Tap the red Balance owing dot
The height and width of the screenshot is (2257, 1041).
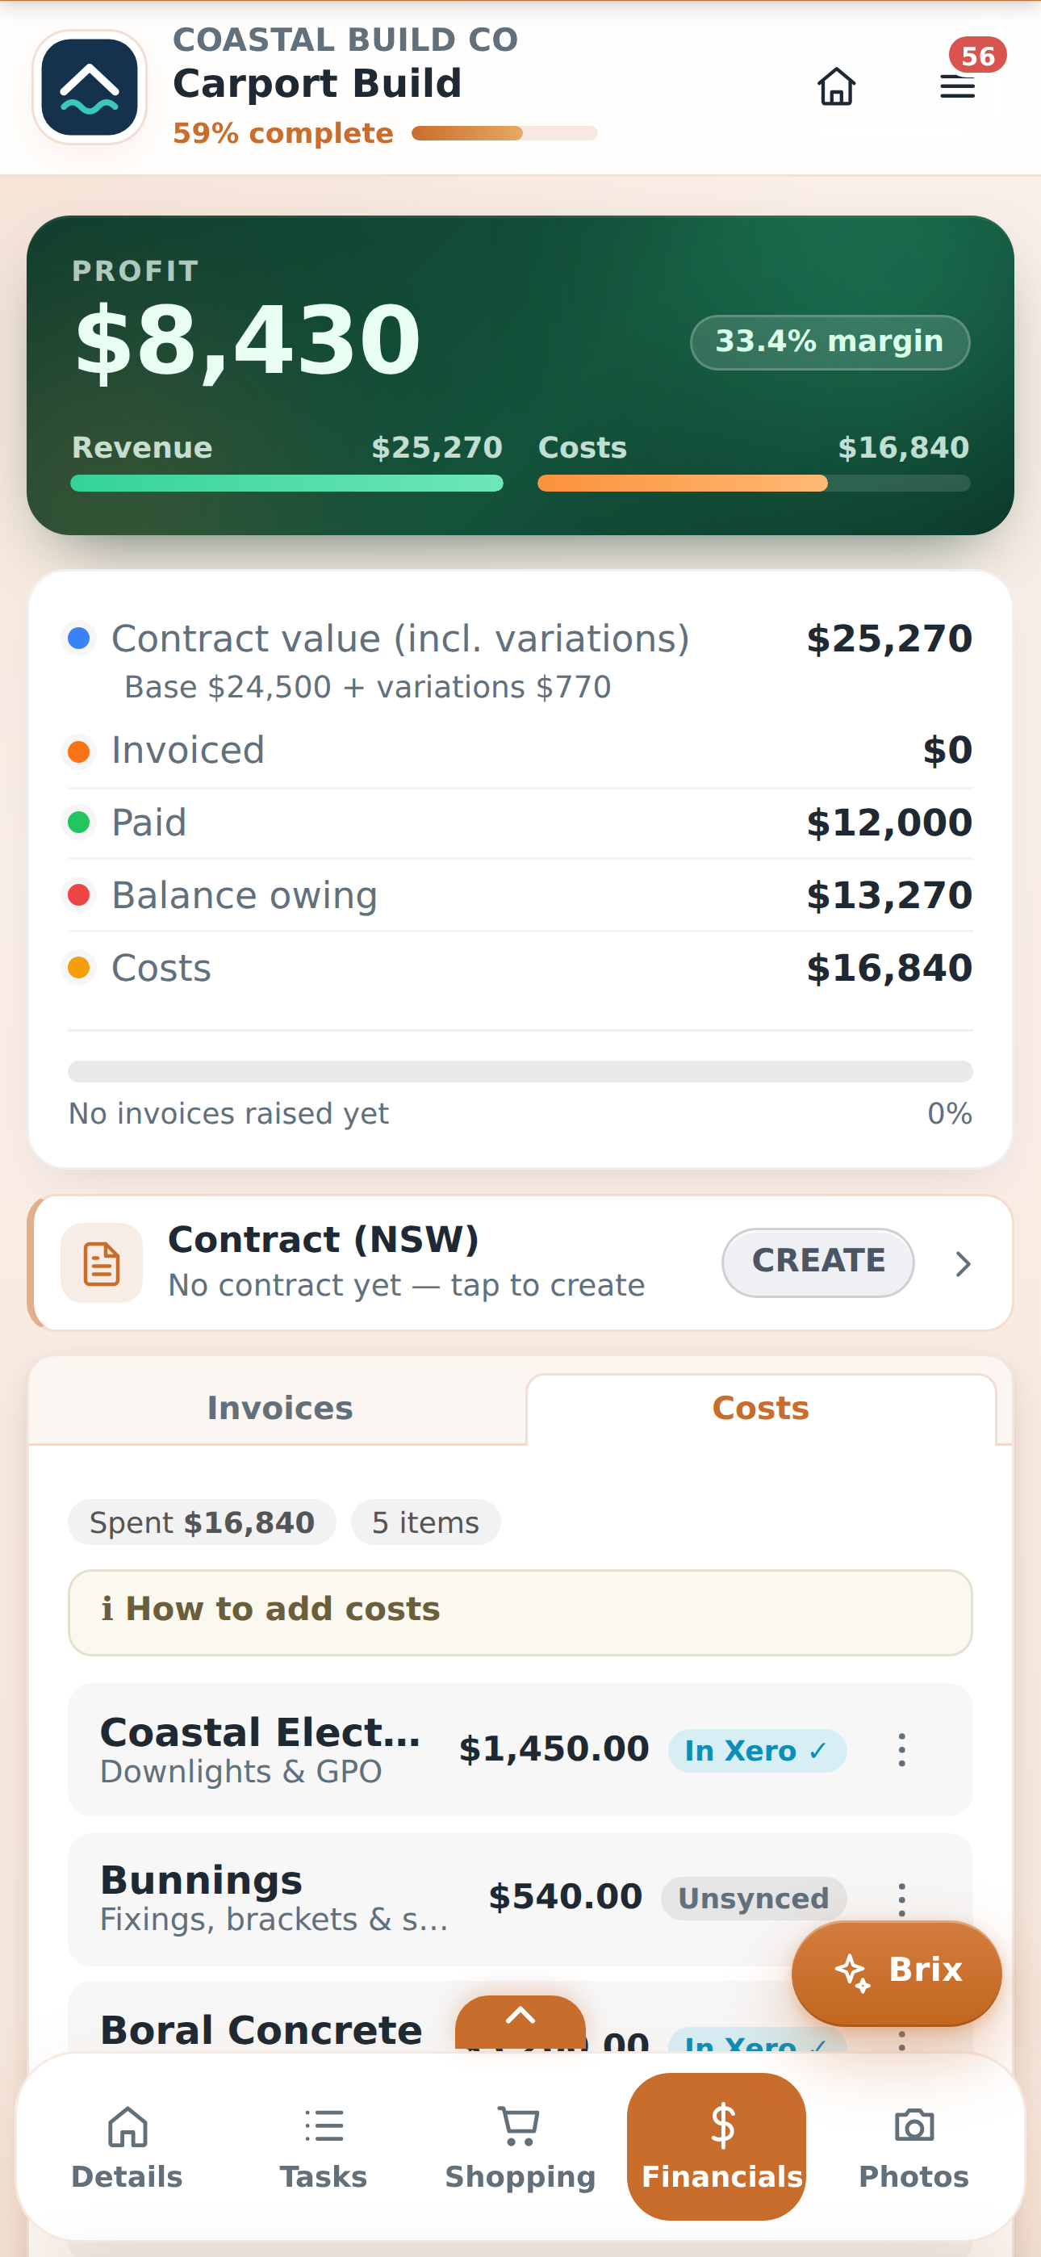pyautogui.click(x=79, y=894)
